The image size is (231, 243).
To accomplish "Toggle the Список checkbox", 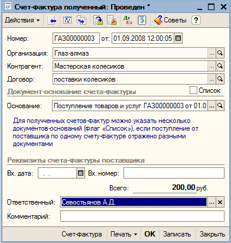I will point(193,90).
